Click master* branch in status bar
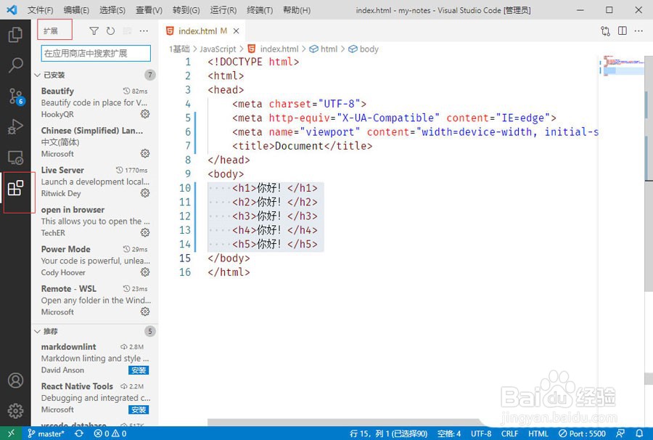The width and height of the screenshot is (653, 440). tap(46, 433)
